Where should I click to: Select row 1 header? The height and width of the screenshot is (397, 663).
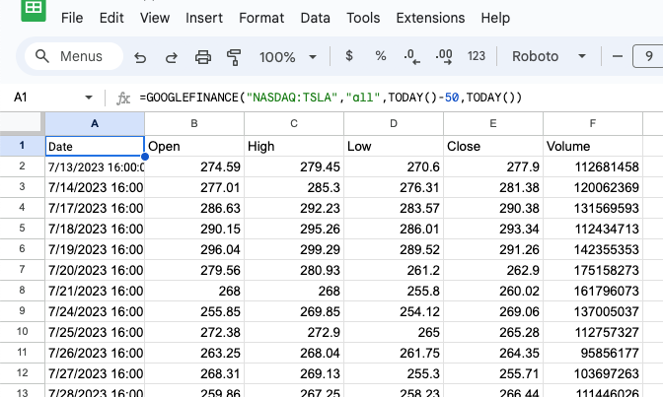pos(22,146)
